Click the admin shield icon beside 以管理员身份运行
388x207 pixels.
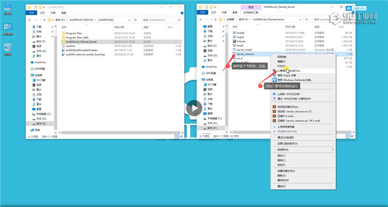point(274,71)
